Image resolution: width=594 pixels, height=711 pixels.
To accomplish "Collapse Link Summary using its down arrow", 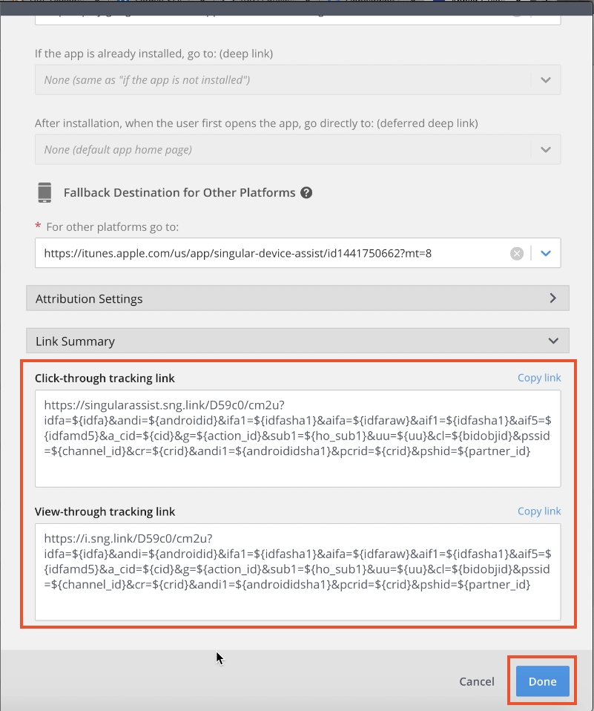I will [552, 341].
